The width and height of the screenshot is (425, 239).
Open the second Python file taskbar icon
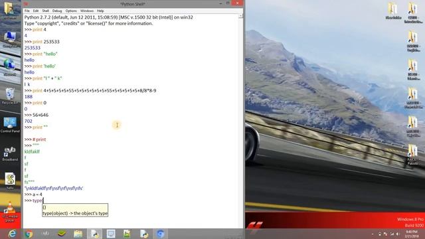click(x=144, y=234)
